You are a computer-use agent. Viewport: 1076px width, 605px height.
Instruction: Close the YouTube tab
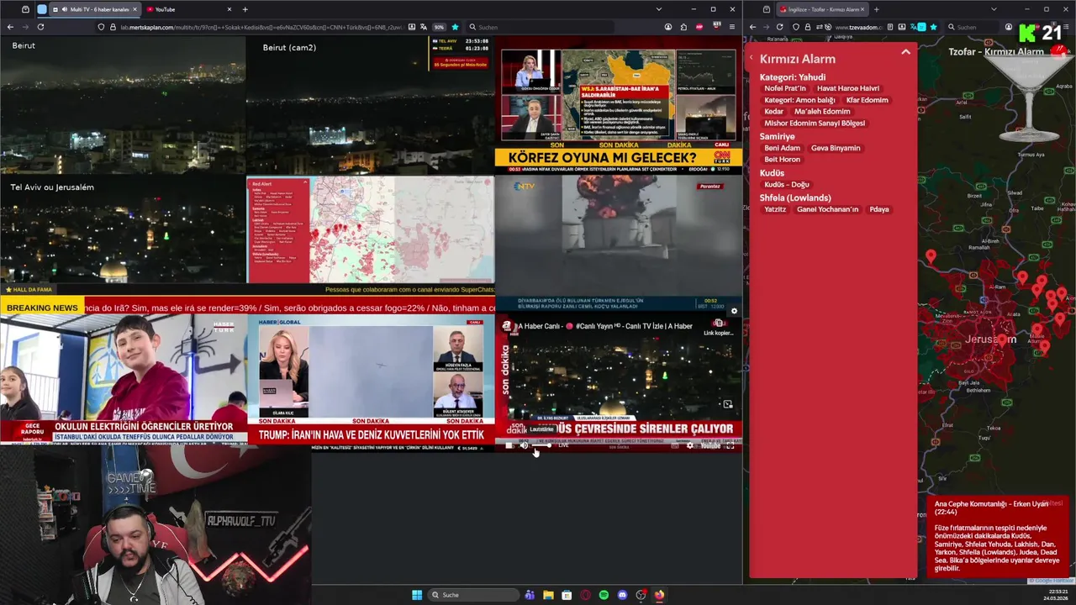pyautogui.click(x=229, y=9)
